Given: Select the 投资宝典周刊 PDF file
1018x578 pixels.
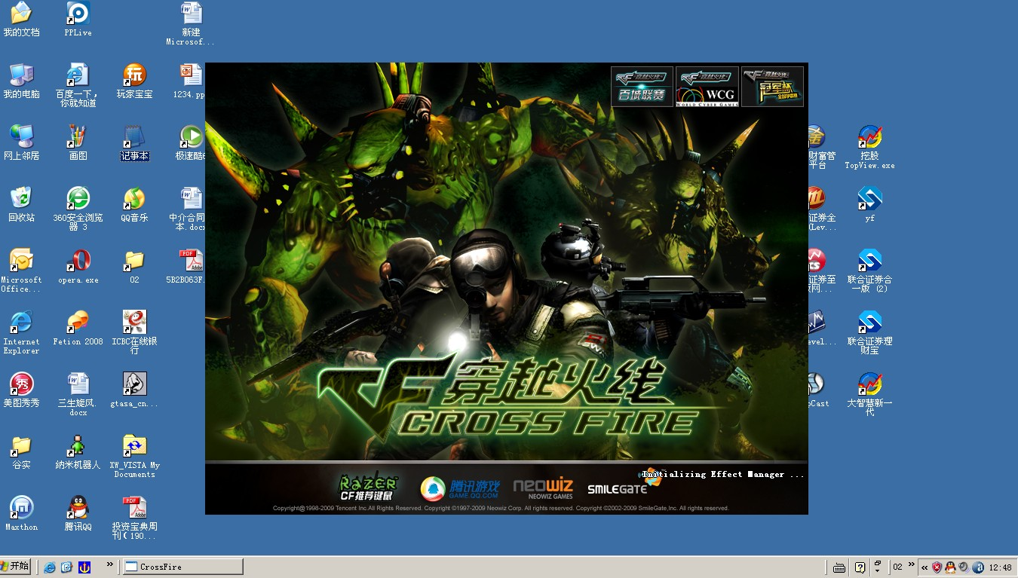Looking at the screenshot, I should point(134,518).
